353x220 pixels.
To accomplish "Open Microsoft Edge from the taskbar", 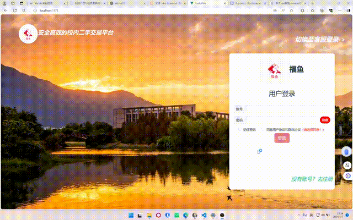I will point(186,215).
